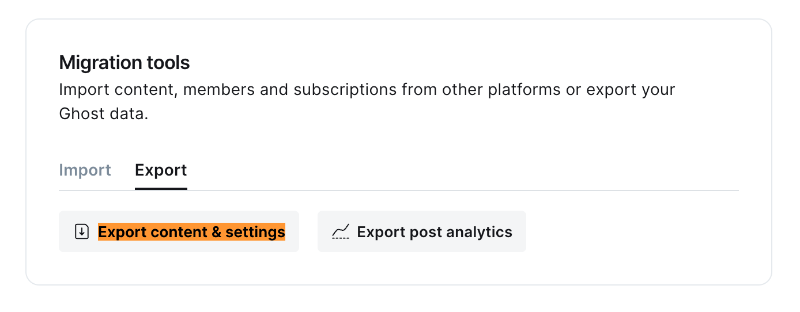Click the Migration tools heading
Screen dimensions: 800x312
click(124, 62)
